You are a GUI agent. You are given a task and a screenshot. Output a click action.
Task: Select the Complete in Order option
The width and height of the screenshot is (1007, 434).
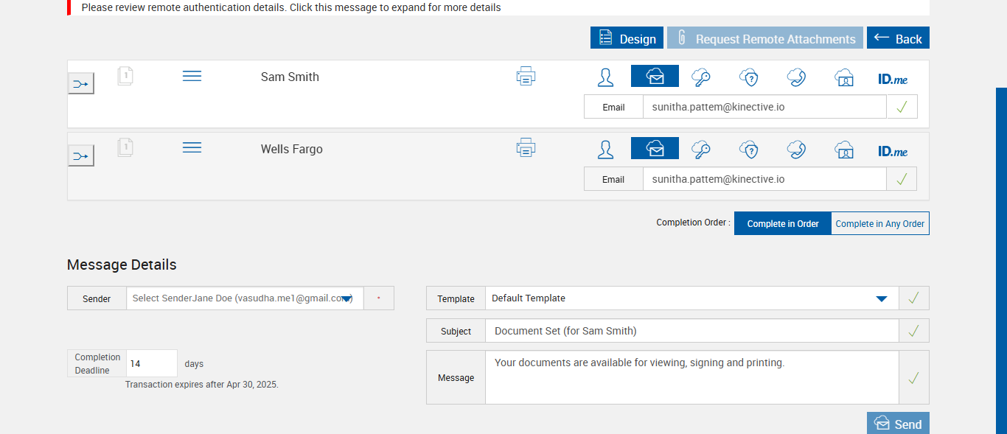click(782, 223)
